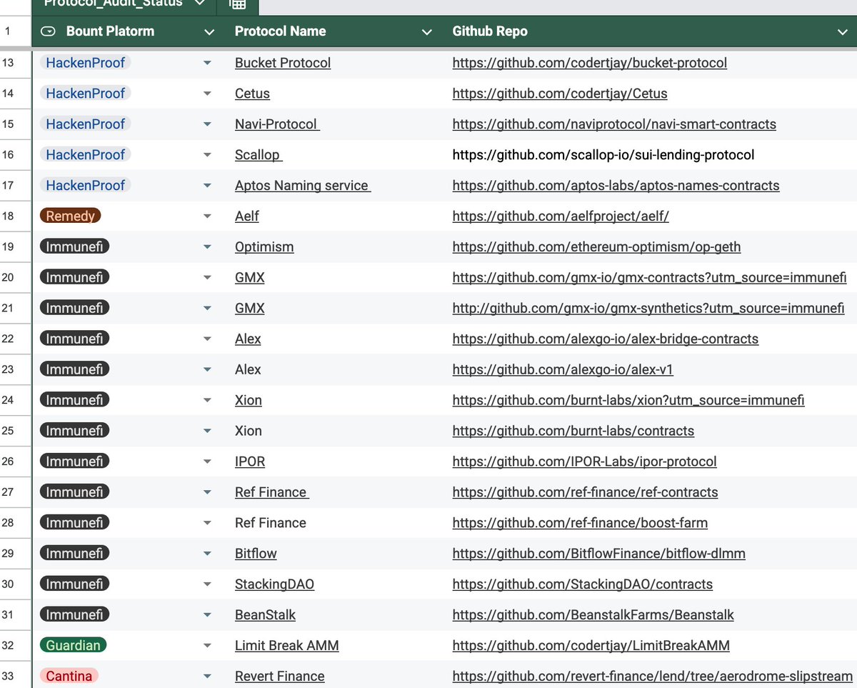Open the platform dropdown arrow in Bucket Protocol row
The image size is (857, 688).
[x=207, y=63]
